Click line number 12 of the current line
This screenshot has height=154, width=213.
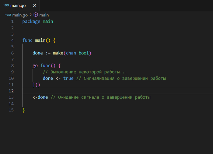(x=11, y=91)
